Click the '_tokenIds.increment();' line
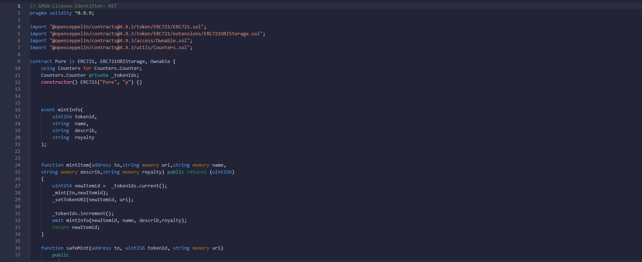The image size is (642, 262). [83, 213]
